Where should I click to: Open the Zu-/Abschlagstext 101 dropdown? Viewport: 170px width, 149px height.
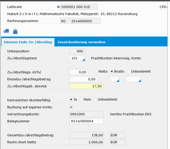point(83,60)
